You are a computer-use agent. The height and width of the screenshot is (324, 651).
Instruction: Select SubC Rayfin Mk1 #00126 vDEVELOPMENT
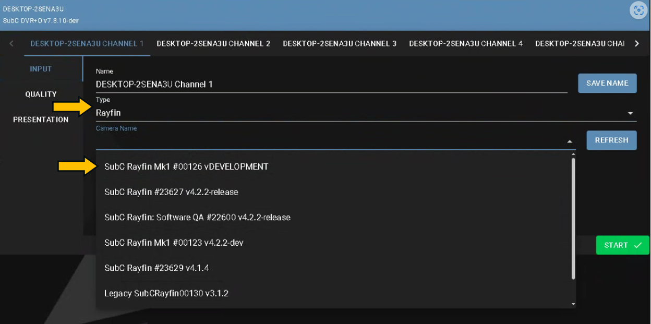point(186,167)
